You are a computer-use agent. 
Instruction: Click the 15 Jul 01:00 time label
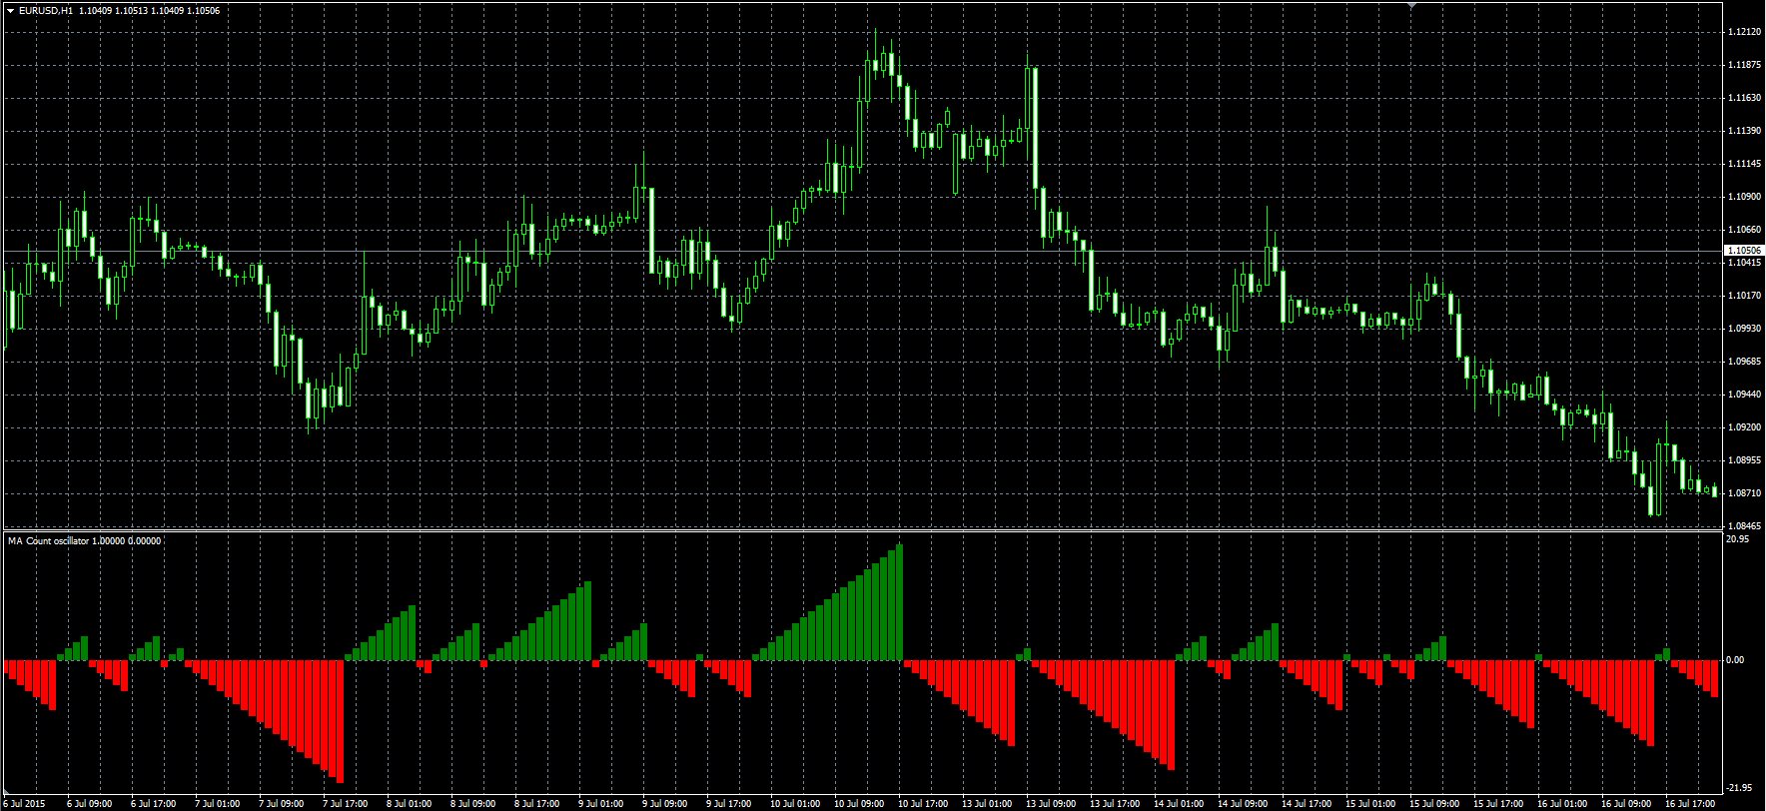[x=1370, y=804]
